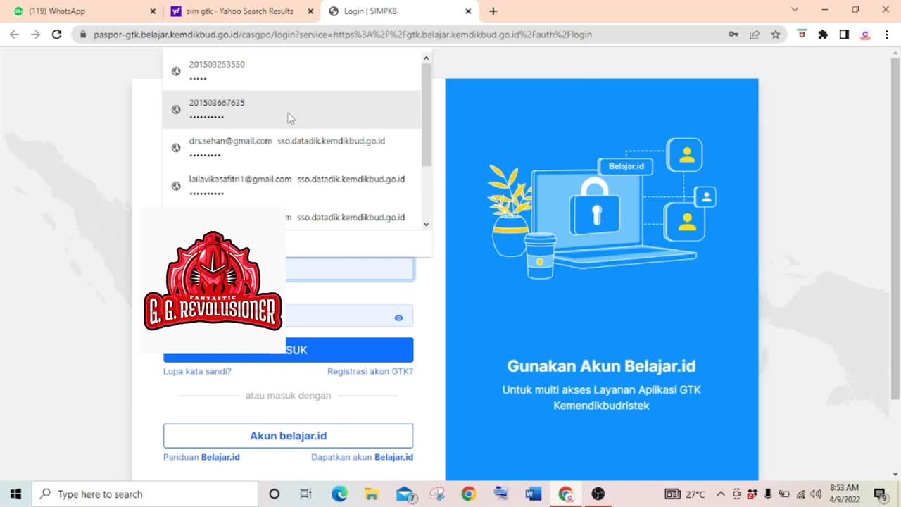Switch to the WhatsApp tab
Image resolution: width=901 pixels, height=507 pixels.
click(84, 11)
